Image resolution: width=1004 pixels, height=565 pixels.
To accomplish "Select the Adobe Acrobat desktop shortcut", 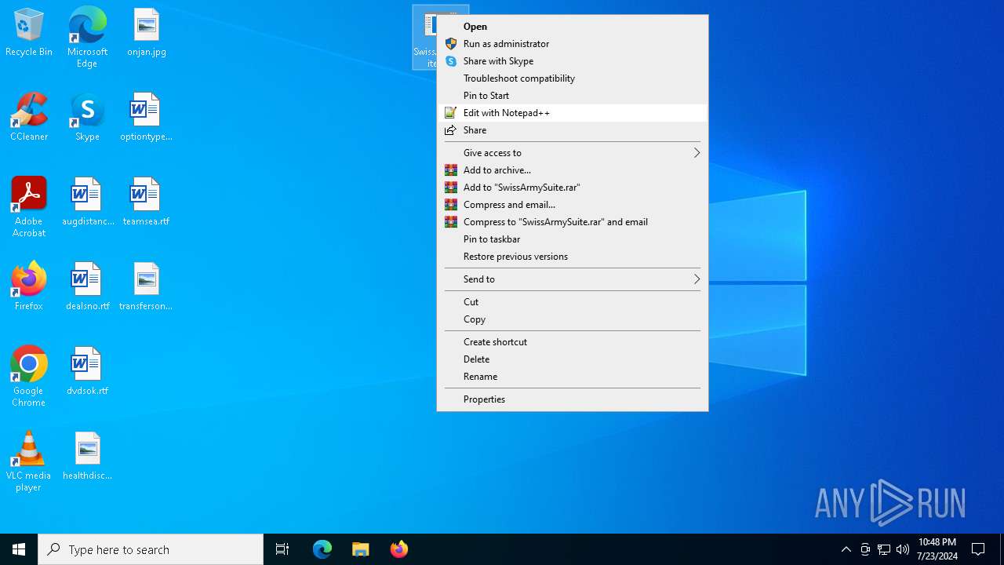I will tap(29, 207).
